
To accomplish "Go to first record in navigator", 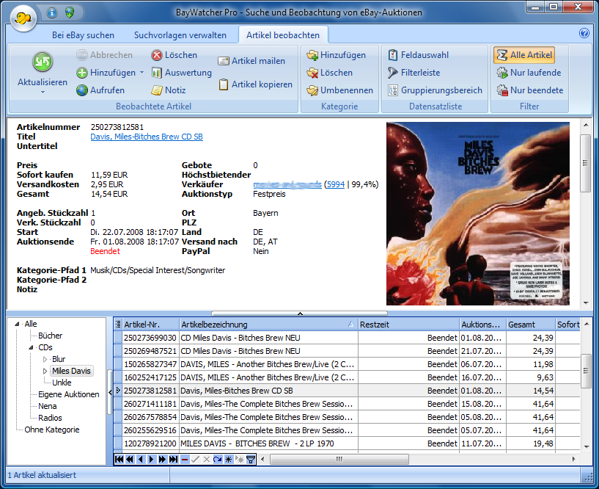I will (120, 459).
